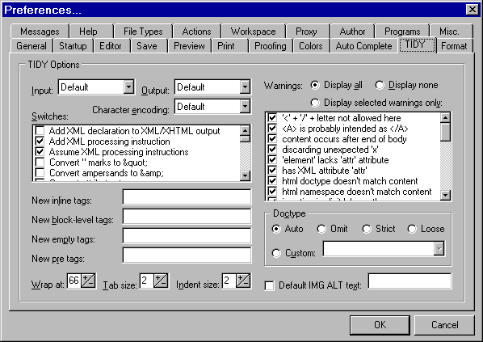Switch to the Author tab

(352, 32)
